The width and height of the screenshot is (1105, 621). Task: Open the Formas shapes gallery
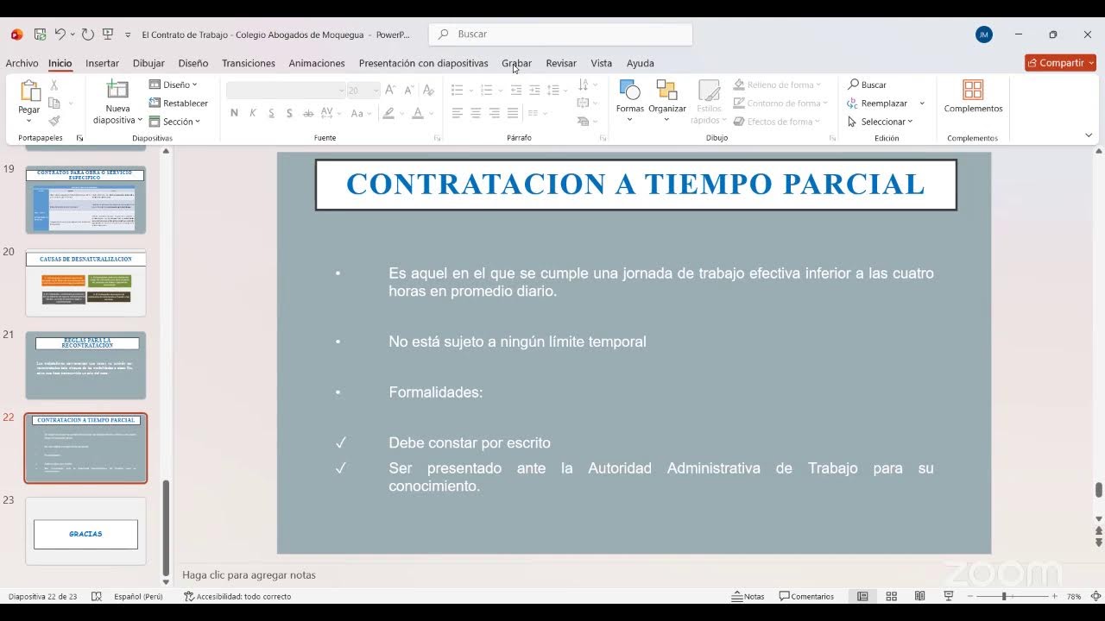(629, 99)
